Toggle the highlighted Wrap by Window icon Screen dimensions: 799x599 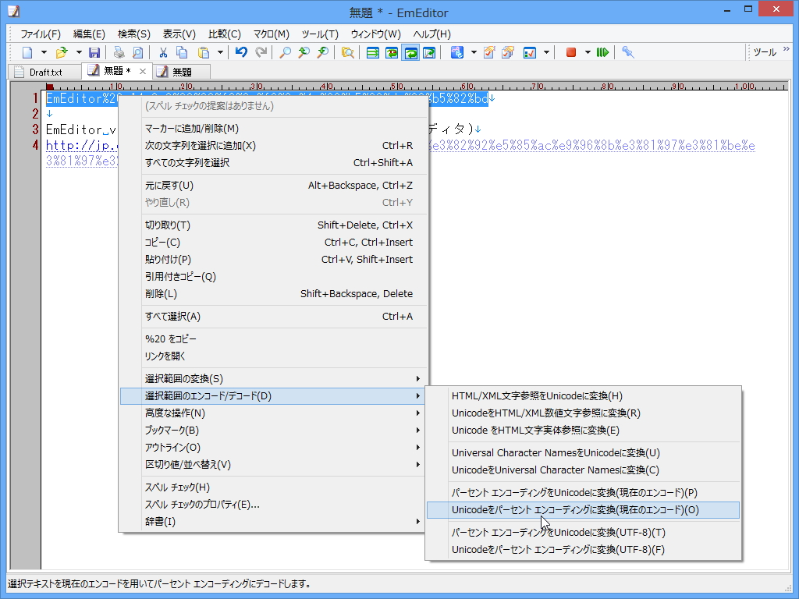pyautogui.click(x=410, y=52)
